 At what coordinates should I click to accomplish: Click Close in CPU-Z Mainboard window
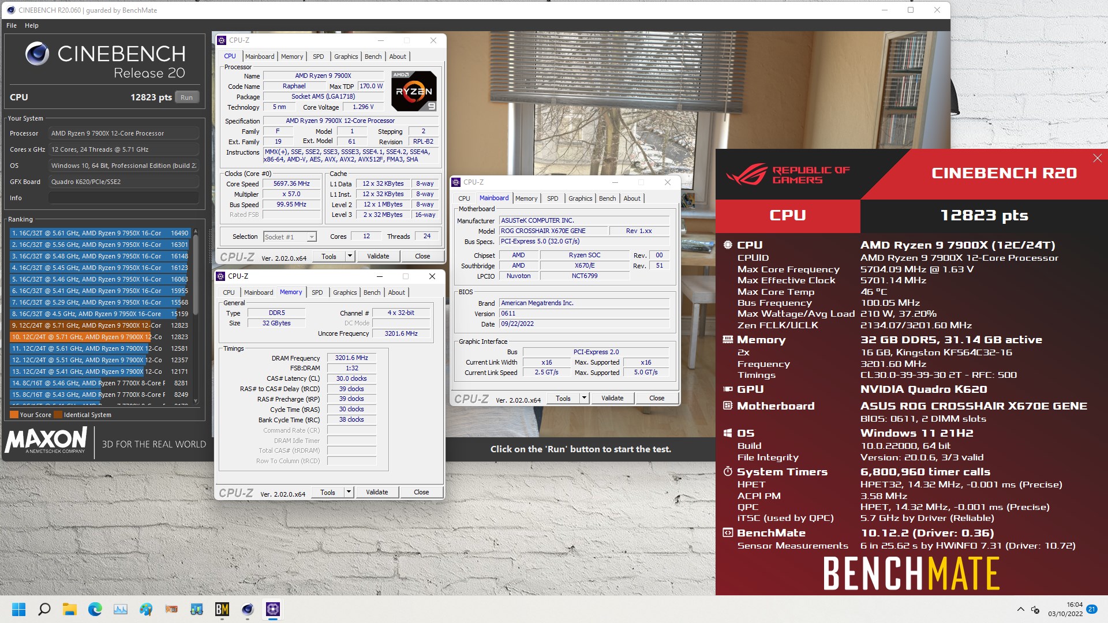[657, 397]
